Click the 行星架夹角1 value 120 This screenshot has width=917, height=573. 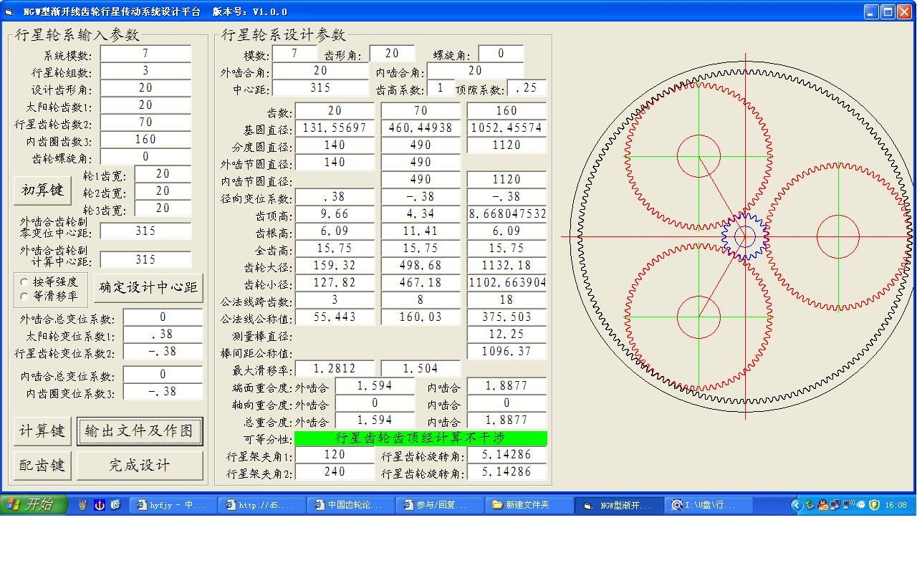pyautogui.click(x=335, y=455)
